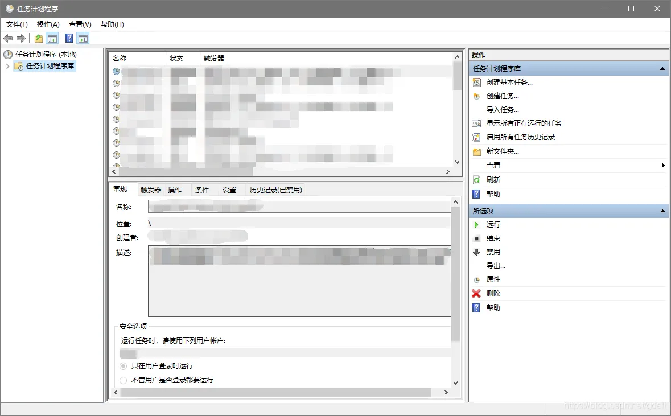The image size is (671, 416).
Task: Open the 查看 submenu chevron
Action: [664, 165]
